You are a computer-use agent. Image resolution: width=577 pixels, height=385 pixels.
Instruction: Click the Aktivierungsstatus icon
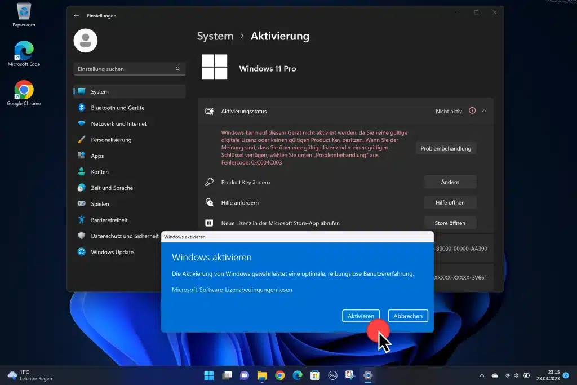[210, 111]
